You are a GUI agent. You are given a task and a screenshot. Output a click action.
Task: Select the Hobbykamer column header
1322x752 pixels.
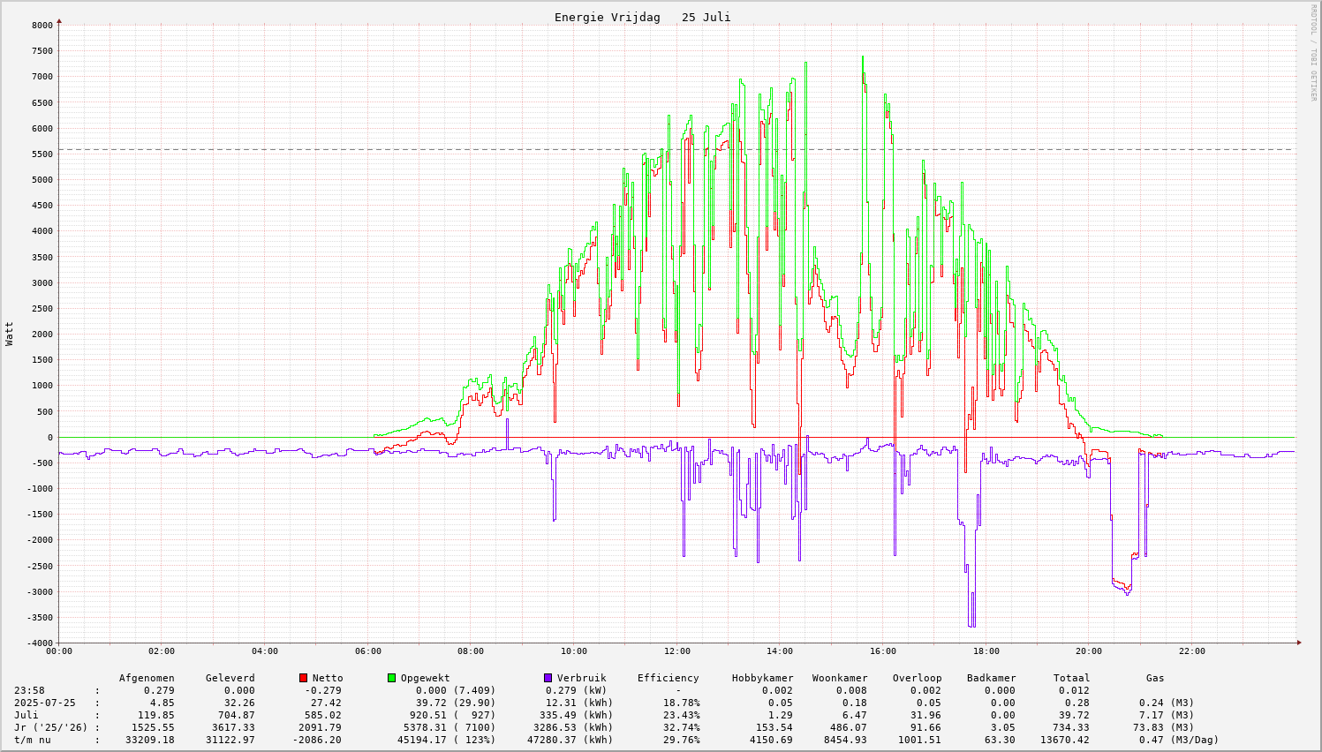point(762,678)
